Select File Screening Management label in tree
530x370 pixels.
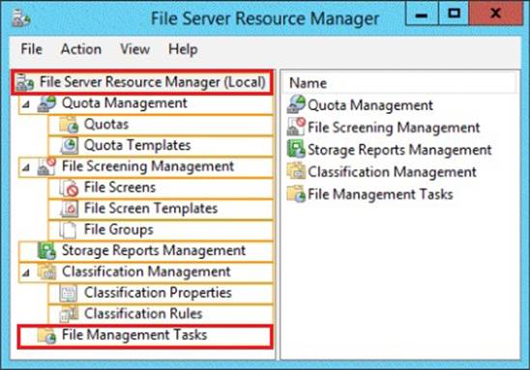point(148,166)
